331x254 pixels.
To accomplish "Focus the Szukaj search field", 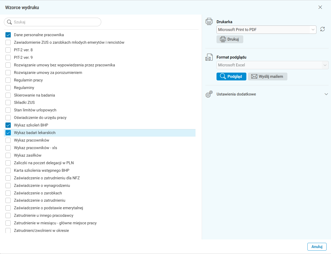I will coord(56,22).
